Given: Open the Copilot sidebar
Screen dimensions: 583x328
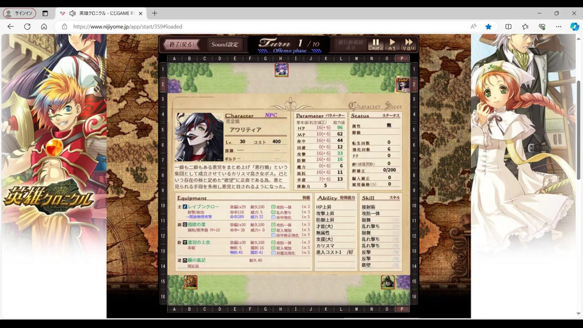Looking at the screenshot, I should (574, 27).
